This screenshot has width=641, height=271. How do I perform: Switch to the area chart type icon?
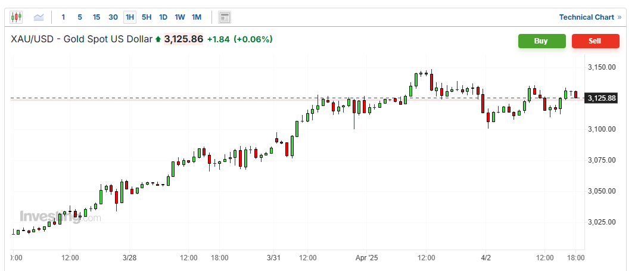39,17
